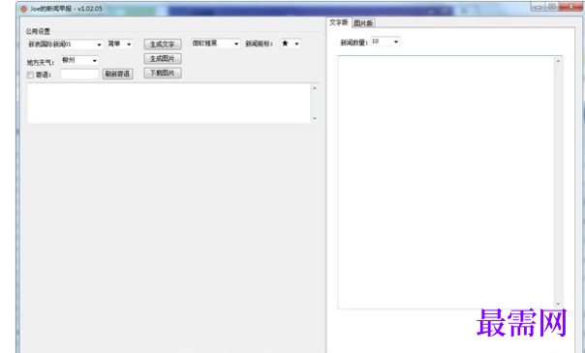585x353 pixels.
Task: Click the left text area scroll-up arrow
Action: pos(315,88)
